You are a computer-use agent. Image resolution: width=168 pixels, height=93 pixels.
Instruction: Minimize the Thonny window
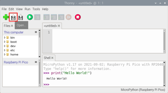(x=156, y=3)
